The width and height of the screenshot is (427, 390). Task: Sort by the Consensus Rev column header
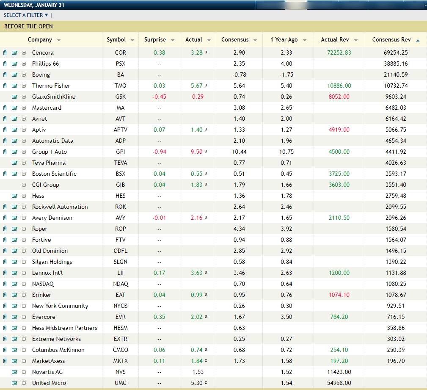click(396, 40)
